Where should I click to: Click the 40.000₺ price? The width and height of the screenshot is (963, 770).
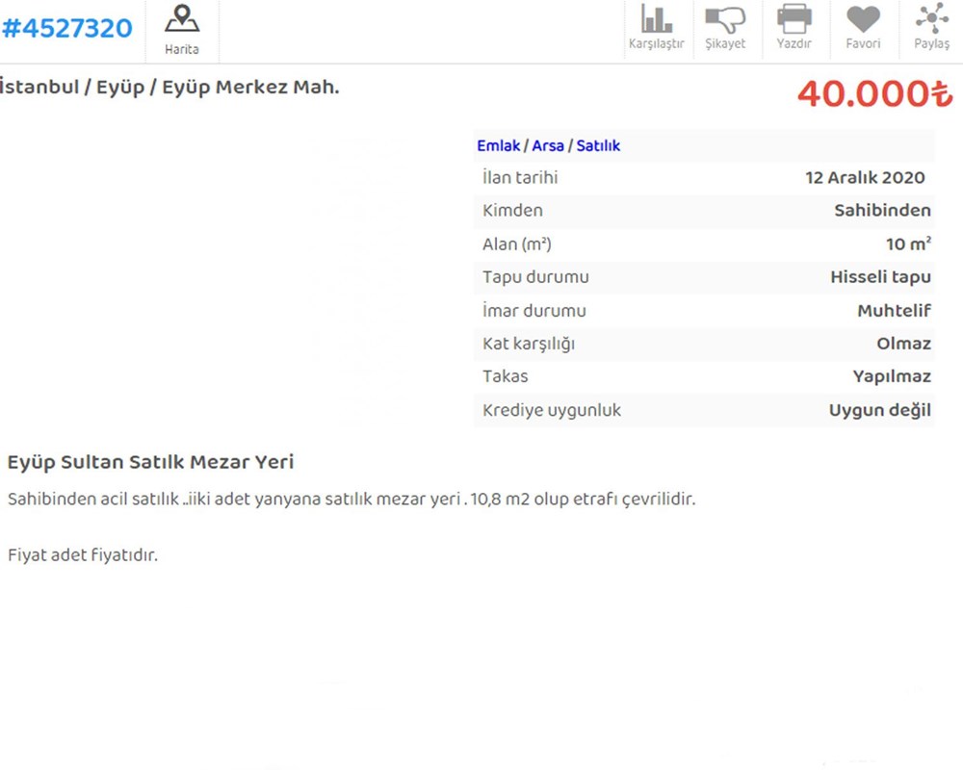click(x=873, y=93)
